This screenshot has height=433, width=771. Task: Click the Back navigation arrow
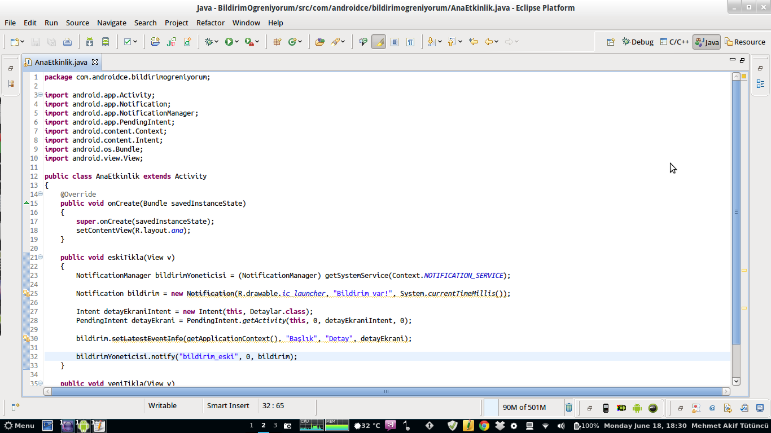[x=489, y=42]
